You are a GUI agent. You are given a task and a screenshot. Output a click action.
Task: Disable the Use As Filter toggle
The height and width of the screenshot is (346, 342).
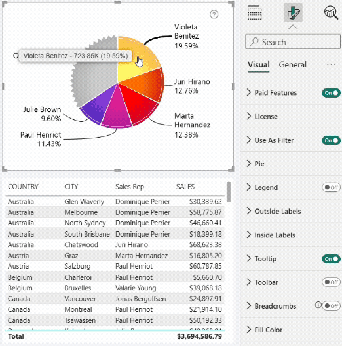tap(331, 140)
